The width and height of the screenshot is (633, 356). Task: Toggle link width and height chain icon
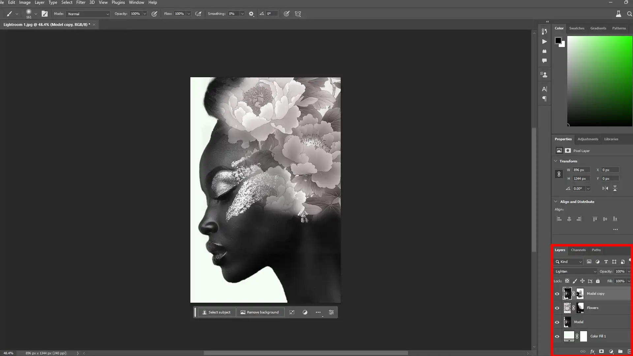coord(559,174)
